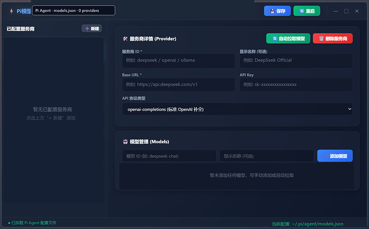The image size is (369, 229).
Task: Click the plus icon on the 新建 button
Action: click(x=87, y=29)
